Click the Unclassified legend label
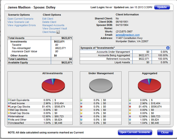 [17, 123]
